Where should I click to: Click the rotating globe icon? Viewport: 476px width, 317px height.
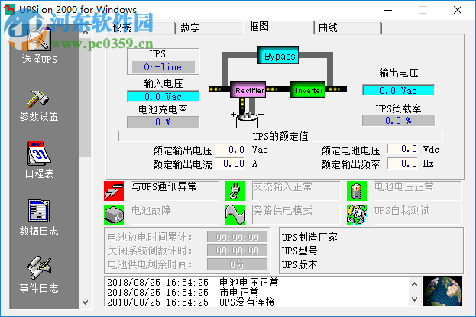pyautogui.click(x=443, y=290)
